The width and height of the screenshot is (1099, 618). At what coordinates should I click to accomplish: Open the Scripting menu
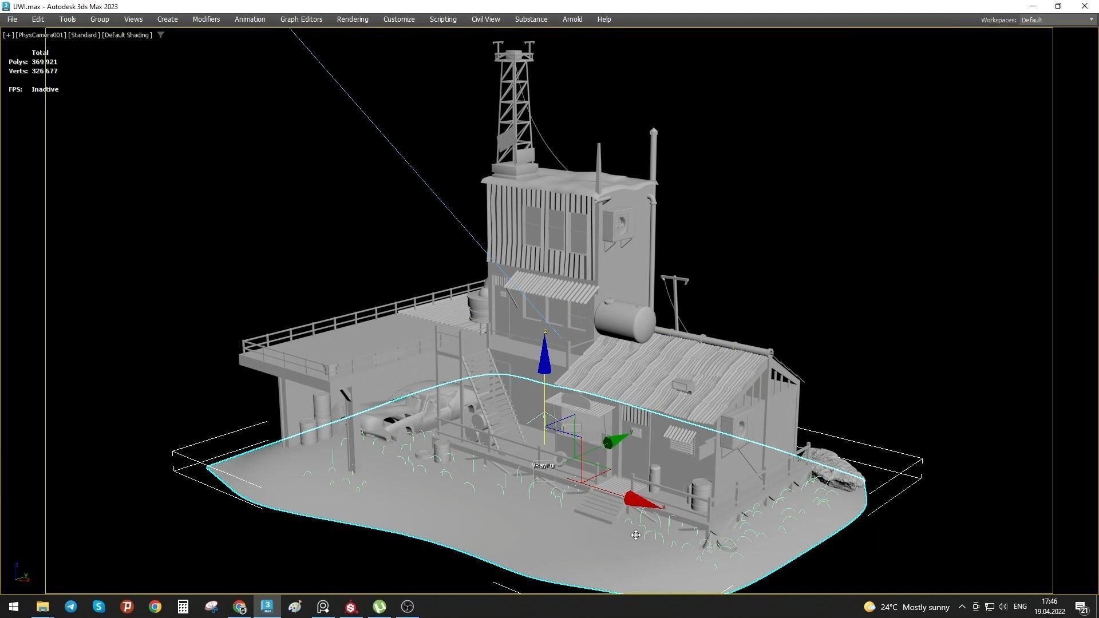pyautogui.click(x=443, y=19)
